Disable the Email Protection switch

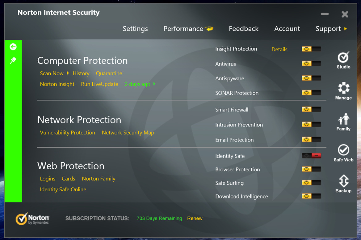tap(311, 139)
